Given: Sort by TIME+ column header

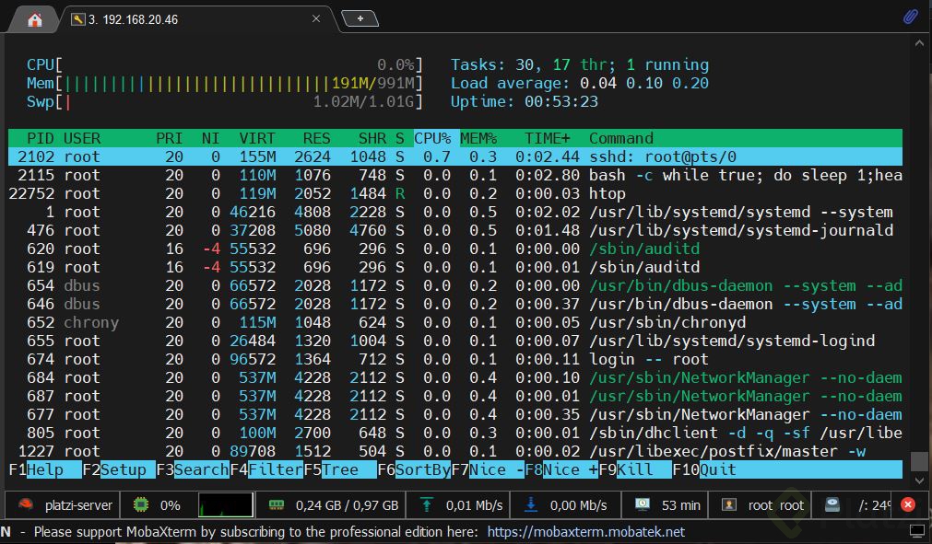Looking at the screenshot, I should [547, 138].
